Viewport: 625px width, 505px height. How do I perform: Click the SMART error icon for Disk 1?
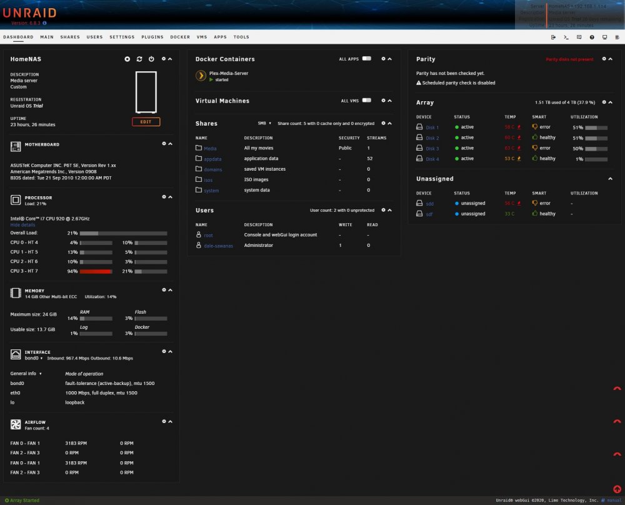pyautogui.click(x=535, y=127)
